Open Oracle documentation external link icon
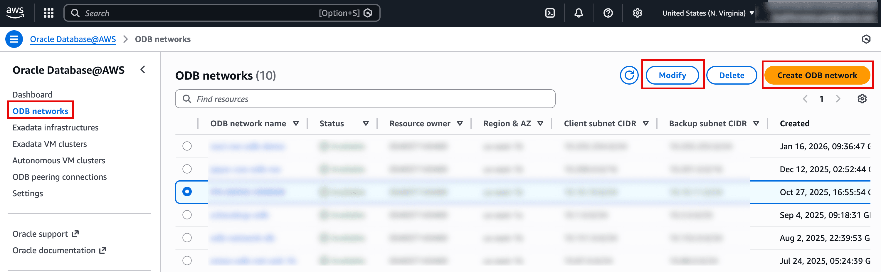Viewport: 881px width, 272px height. tap(102, 250)
